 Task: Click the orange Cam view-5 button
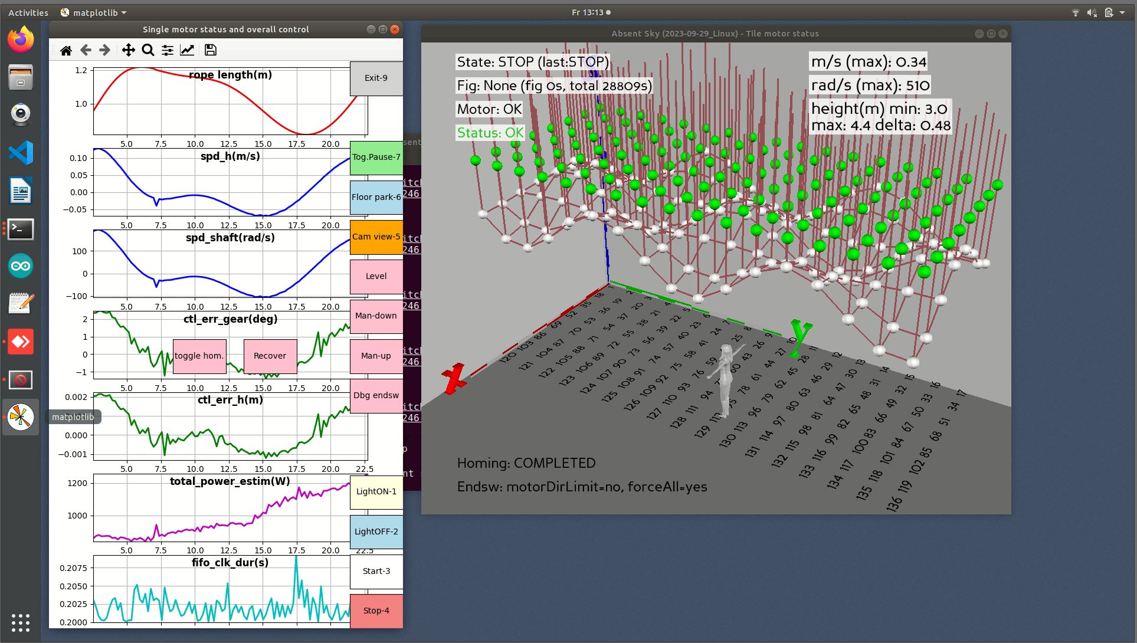tap(376, 237)
